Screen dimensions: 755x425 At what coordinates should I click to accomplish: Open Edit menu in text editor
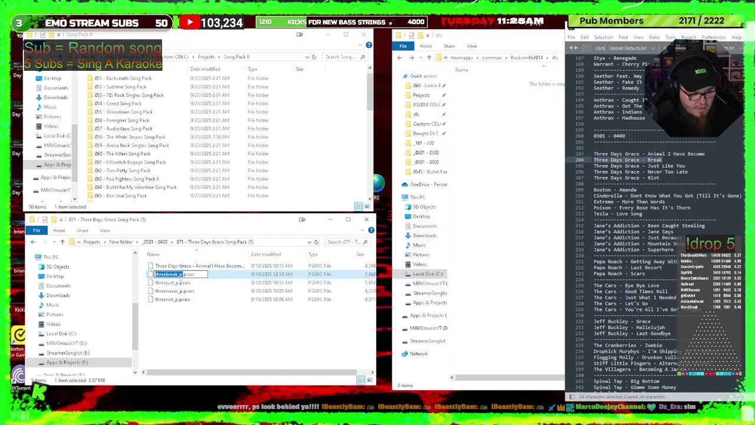click(584, 37)
